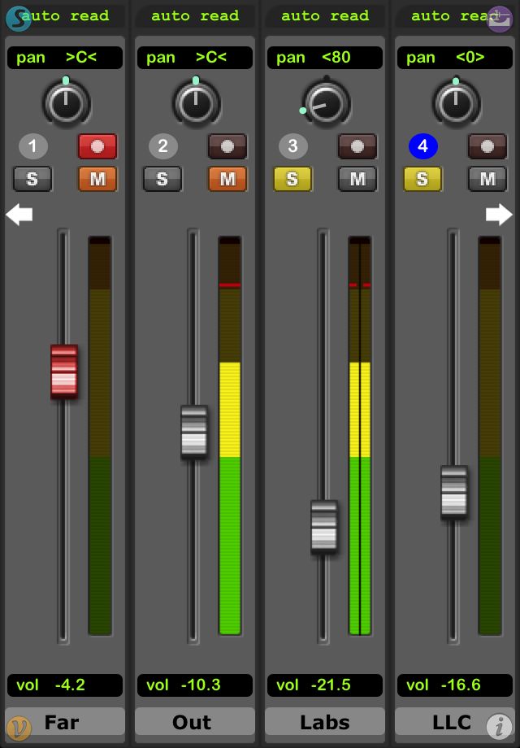Select track number 2
Viewport: 520px width, 748px height.
(x=163, y=146)
